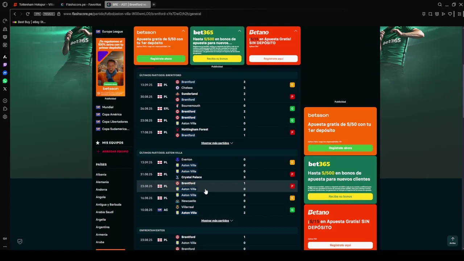Open a new tab with plus button
Image resolution: width=464 pixels, height=261 pixels.
coord(154,5)
